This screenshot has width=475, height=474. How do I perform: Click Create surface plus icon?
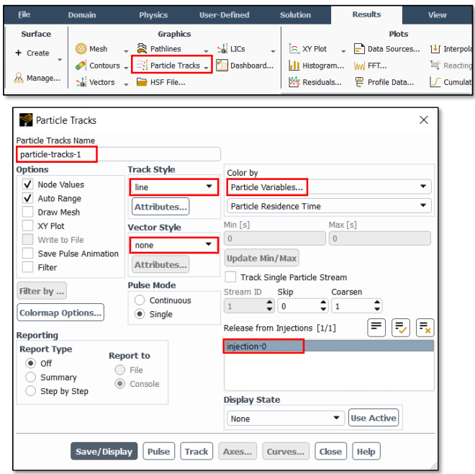coord(19,53)
